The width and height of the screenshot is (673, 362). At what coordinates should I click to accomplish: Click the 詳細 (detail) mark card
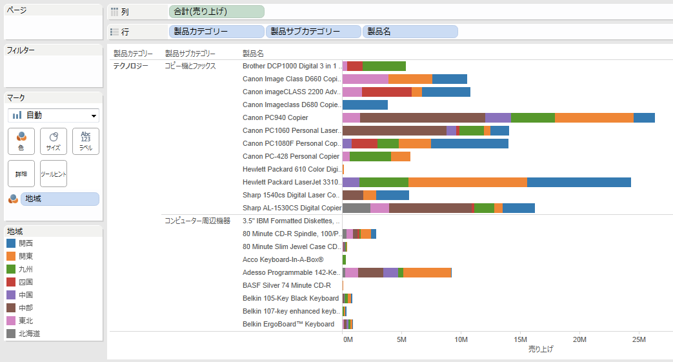(x=21, y=174)
